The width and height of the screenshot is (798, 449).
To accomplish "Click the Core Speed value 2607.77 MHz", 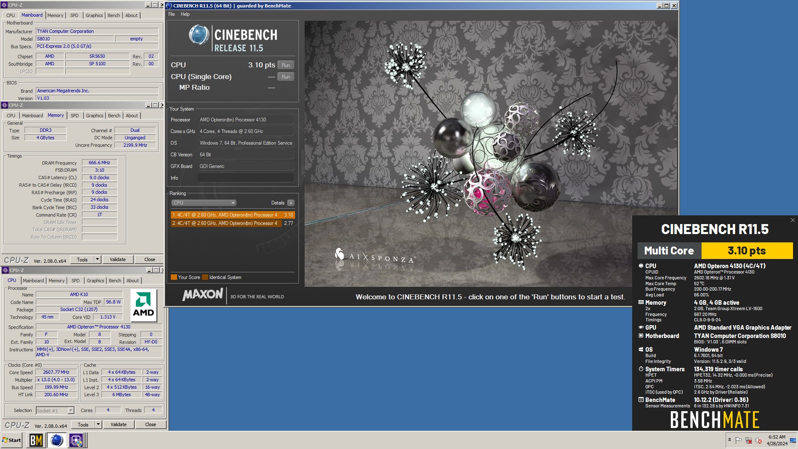I will [56, 373].
